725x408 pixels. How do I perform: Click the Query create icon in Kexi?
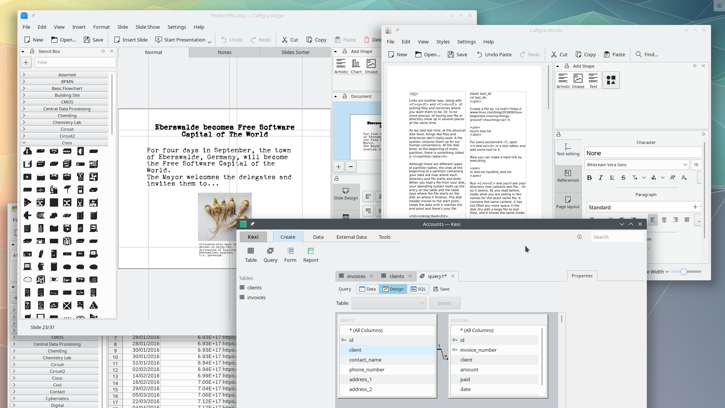270,255
